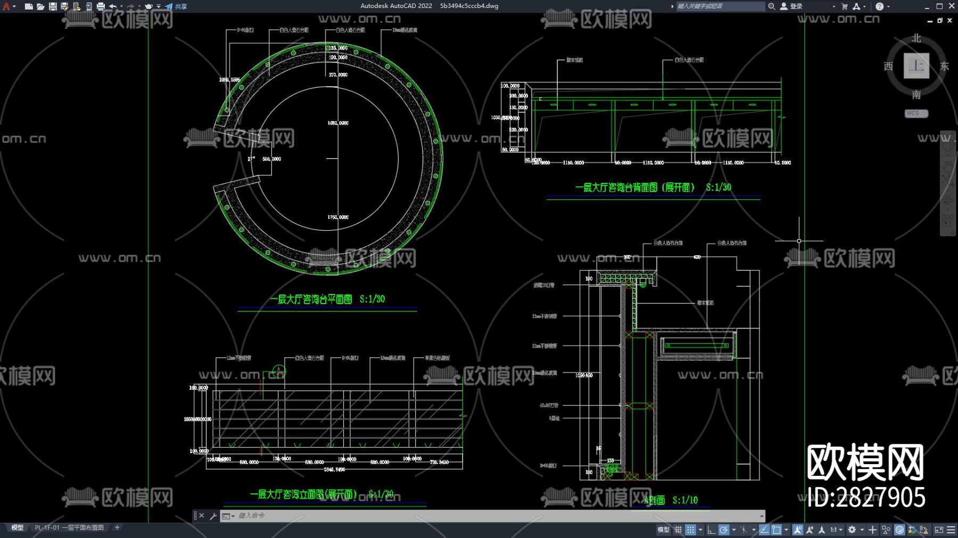Click the wrench icon beside command line
This screenshot has height=538, width=958.
coord(213,516)
